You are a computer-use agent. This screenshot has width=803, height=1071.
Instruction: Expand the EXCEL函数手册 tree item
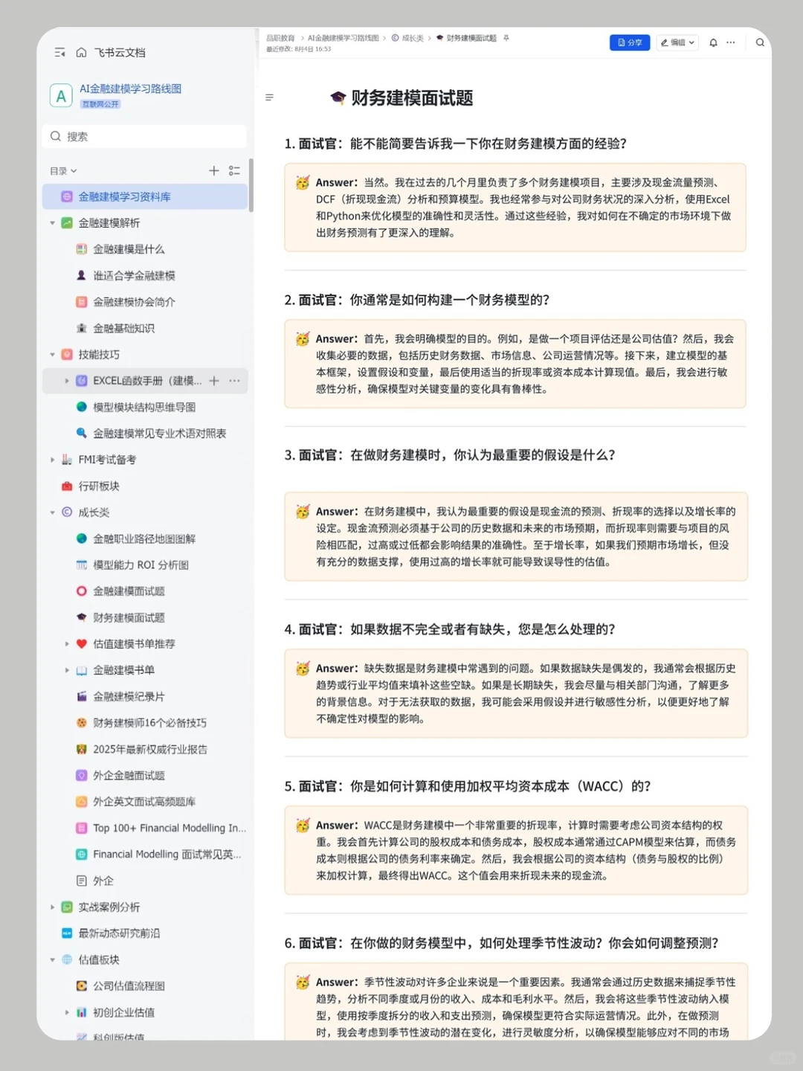tap(67, 381)
